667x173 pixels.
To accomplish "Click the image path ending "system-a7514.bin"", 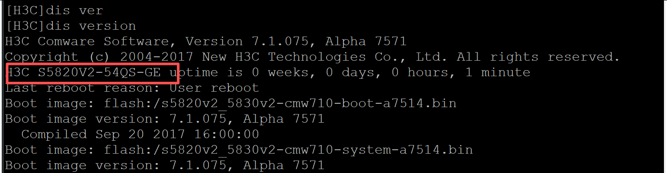I will pyautogui.click(x=288, y=150).
